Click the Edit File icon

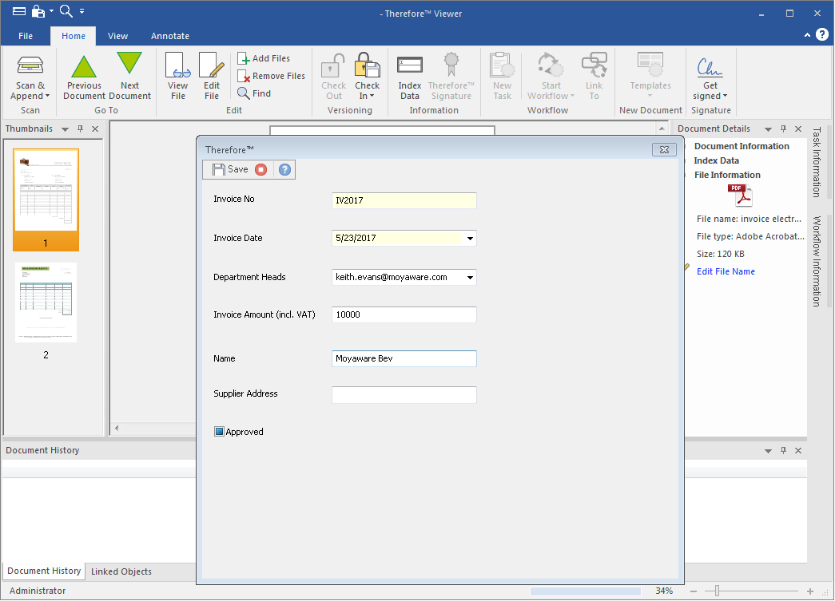point(211,65)
